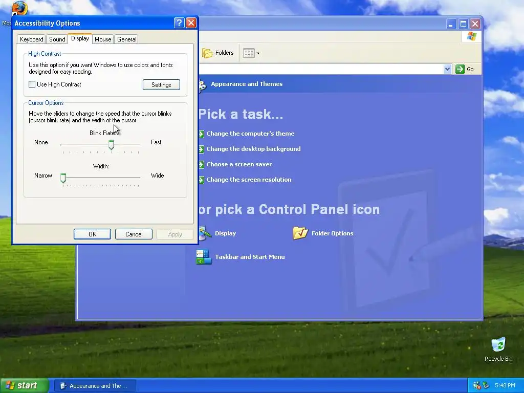524x393 pixels.
Task: Open High Contrast Settings button
Action: (x=161, y=84)
